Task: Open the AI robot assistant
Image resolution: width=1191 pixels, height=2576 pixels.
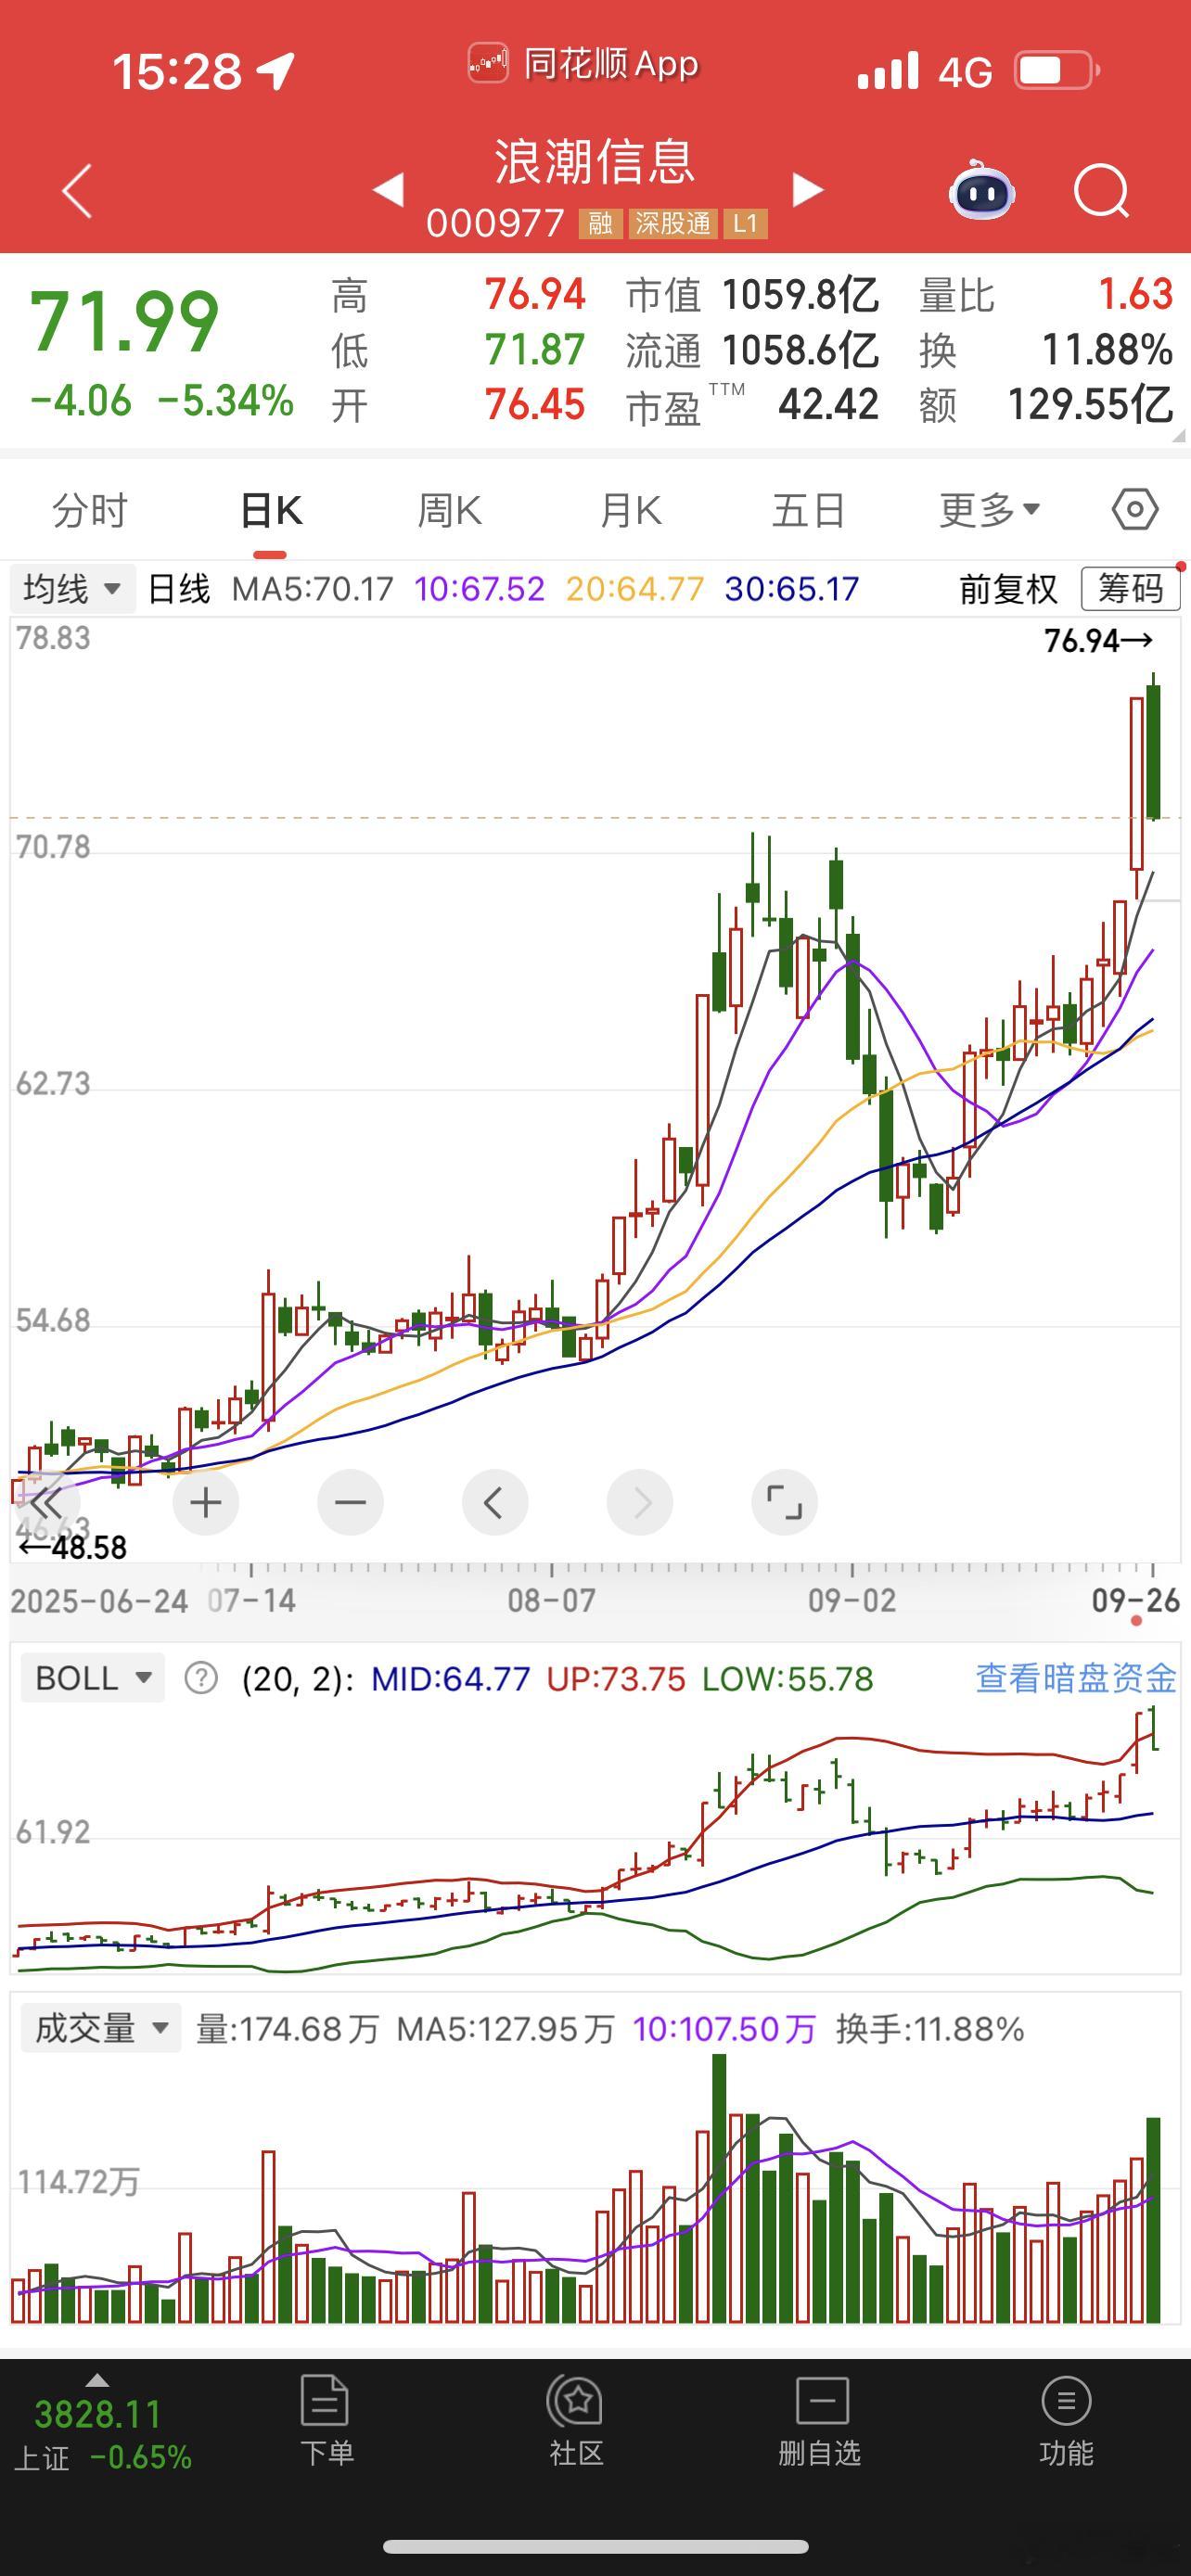Action: coord(981,189)
